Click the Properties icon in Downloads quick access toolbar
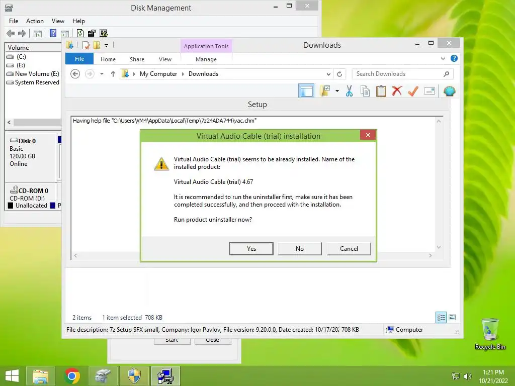 click(x=86, y=45)
